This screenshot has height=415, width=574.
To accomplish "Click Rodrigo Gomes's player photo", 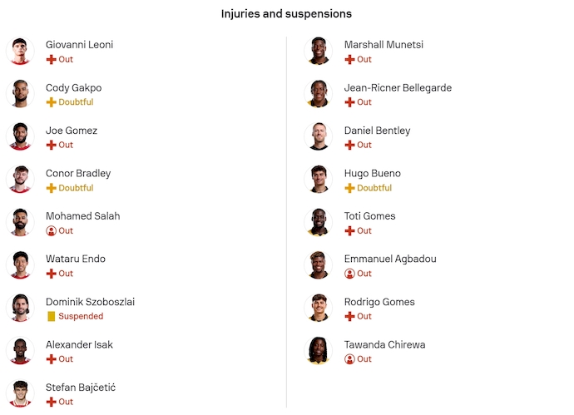I will 318,308.
